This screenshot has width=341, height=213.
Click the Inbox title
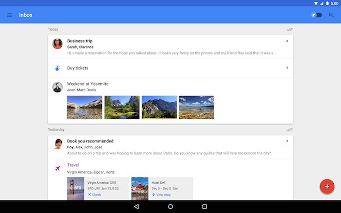click(26, 15)
